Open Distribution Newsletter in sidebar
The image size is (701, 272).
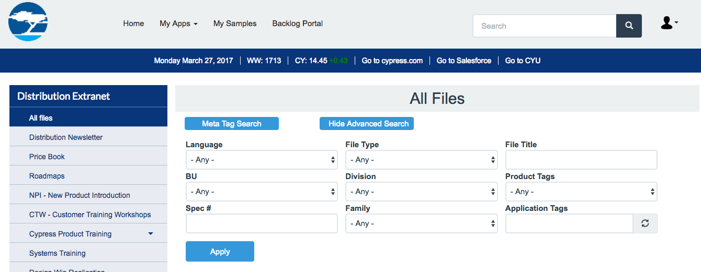click(88, 137)
